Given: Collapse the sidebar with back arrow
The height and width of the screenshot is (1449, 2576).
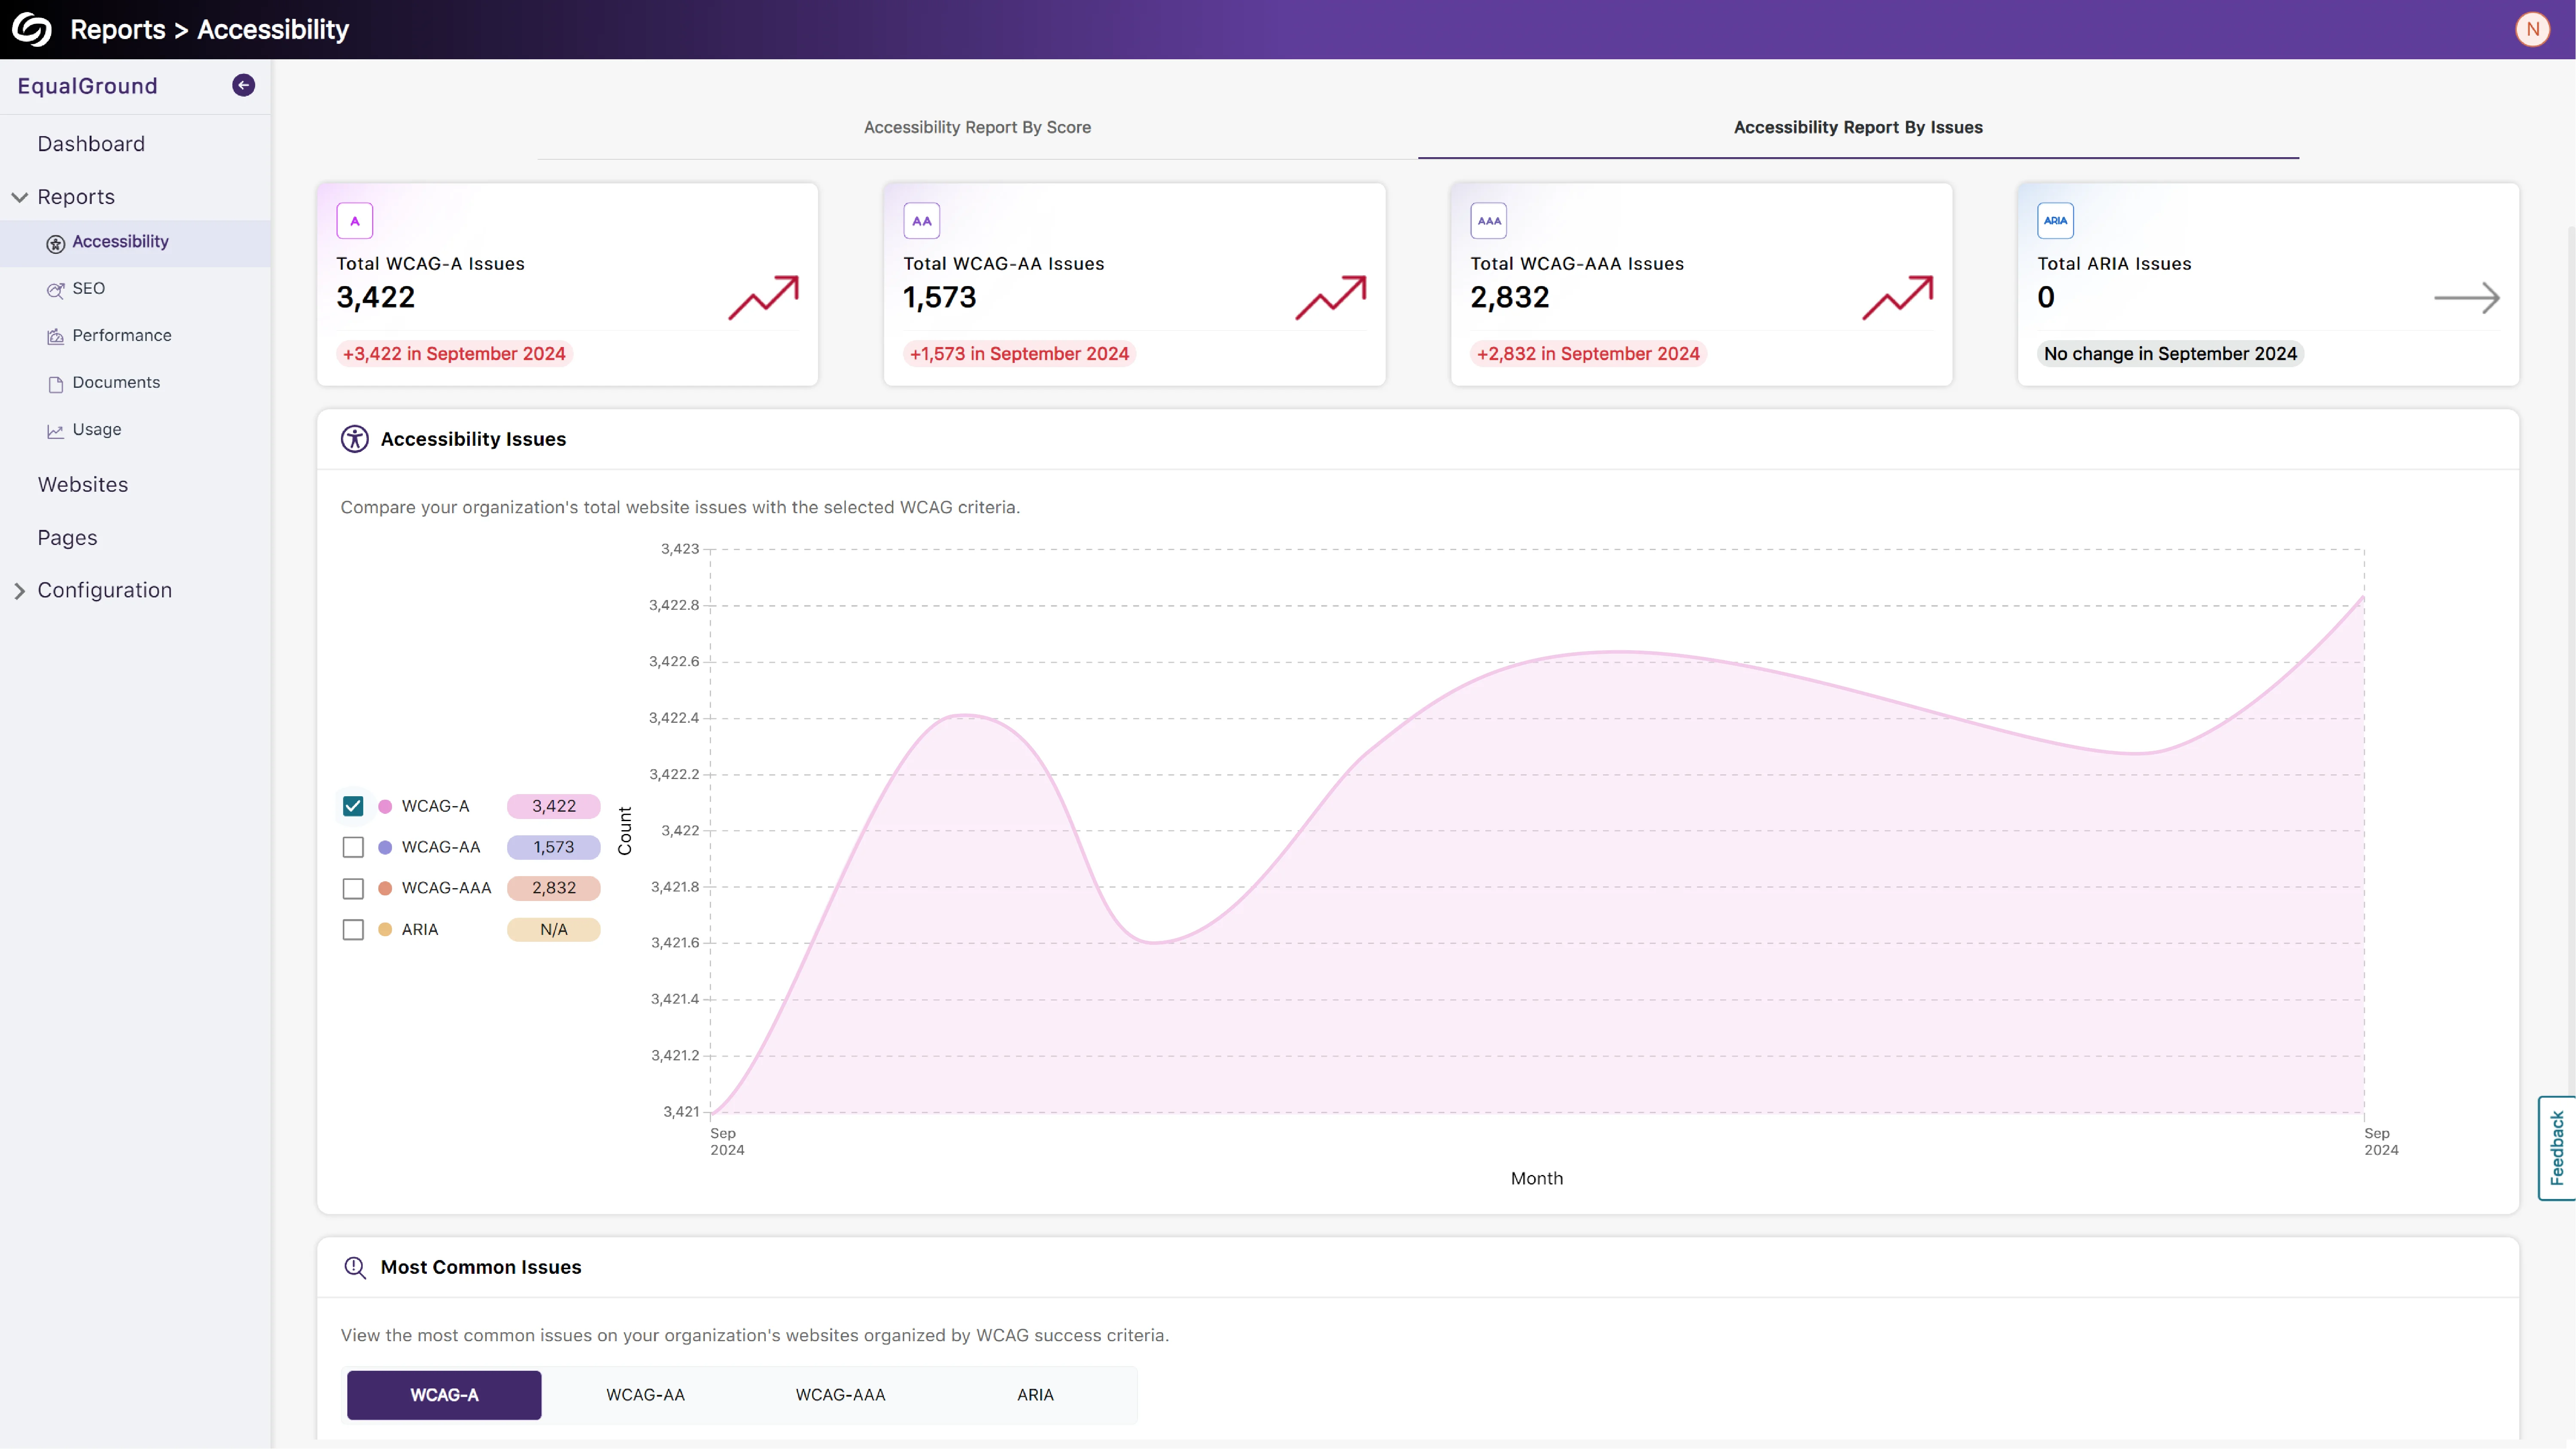Looking at the screenshot, I should point(243,85).
